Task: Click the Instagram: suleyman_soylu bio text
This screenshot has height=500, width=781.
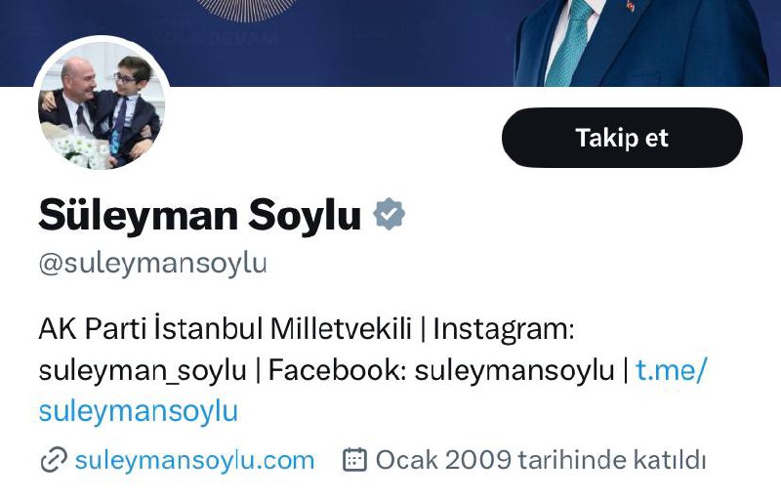Action: pos(307,349)
